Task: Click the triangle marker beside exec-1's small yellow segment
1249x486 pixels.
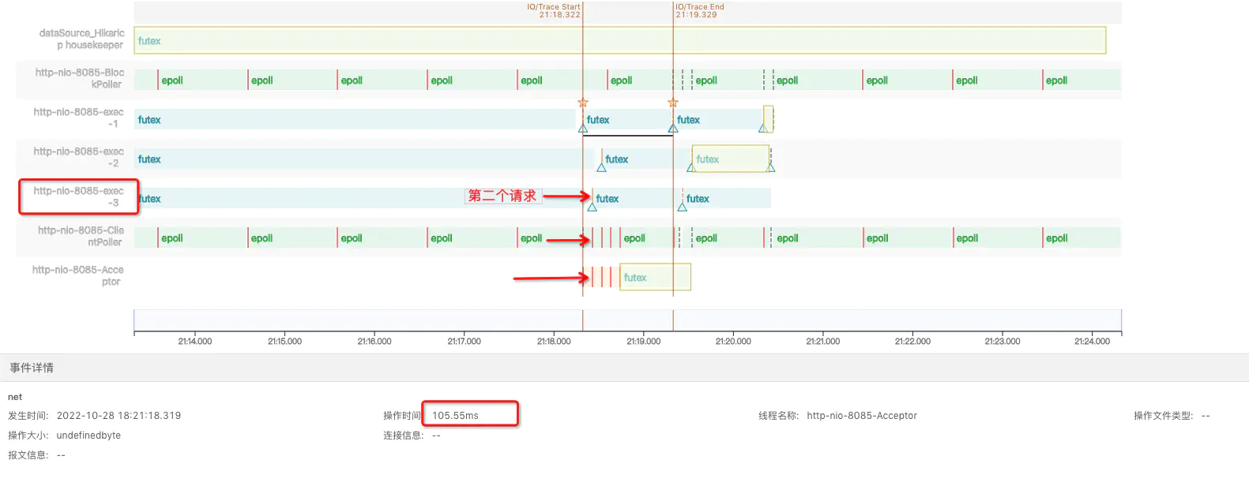Action: coord(763,128)
